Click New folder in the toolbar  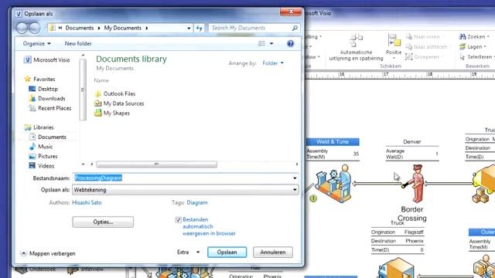[78, 43]
